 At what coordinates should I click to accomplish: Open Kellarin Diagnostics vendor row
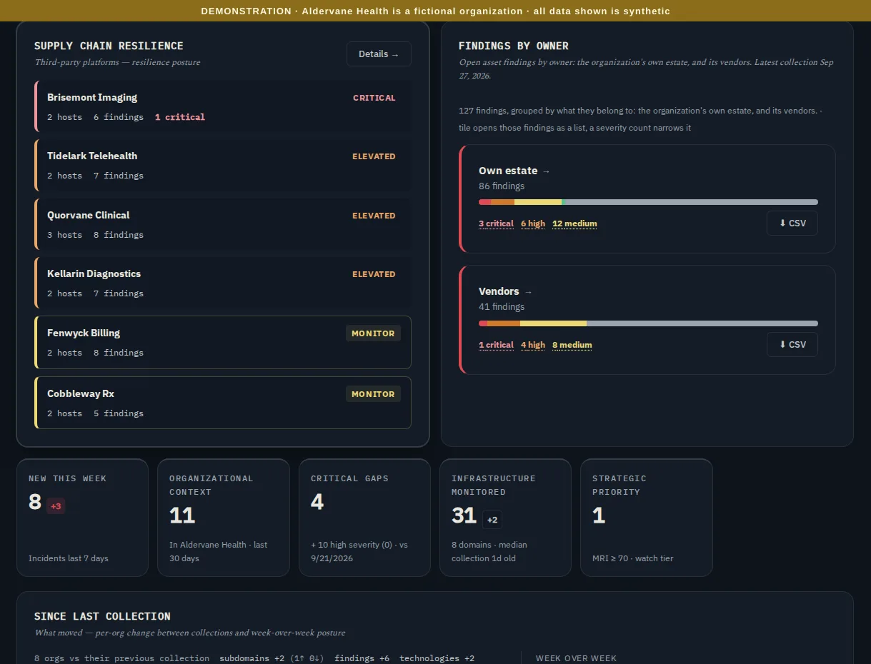(223, 283)
